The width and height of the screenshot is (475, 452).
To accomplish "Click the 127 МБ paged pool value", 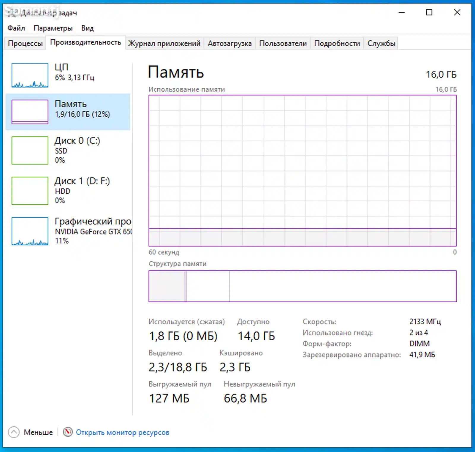I will pyautogui.click(x=169, y=399).
